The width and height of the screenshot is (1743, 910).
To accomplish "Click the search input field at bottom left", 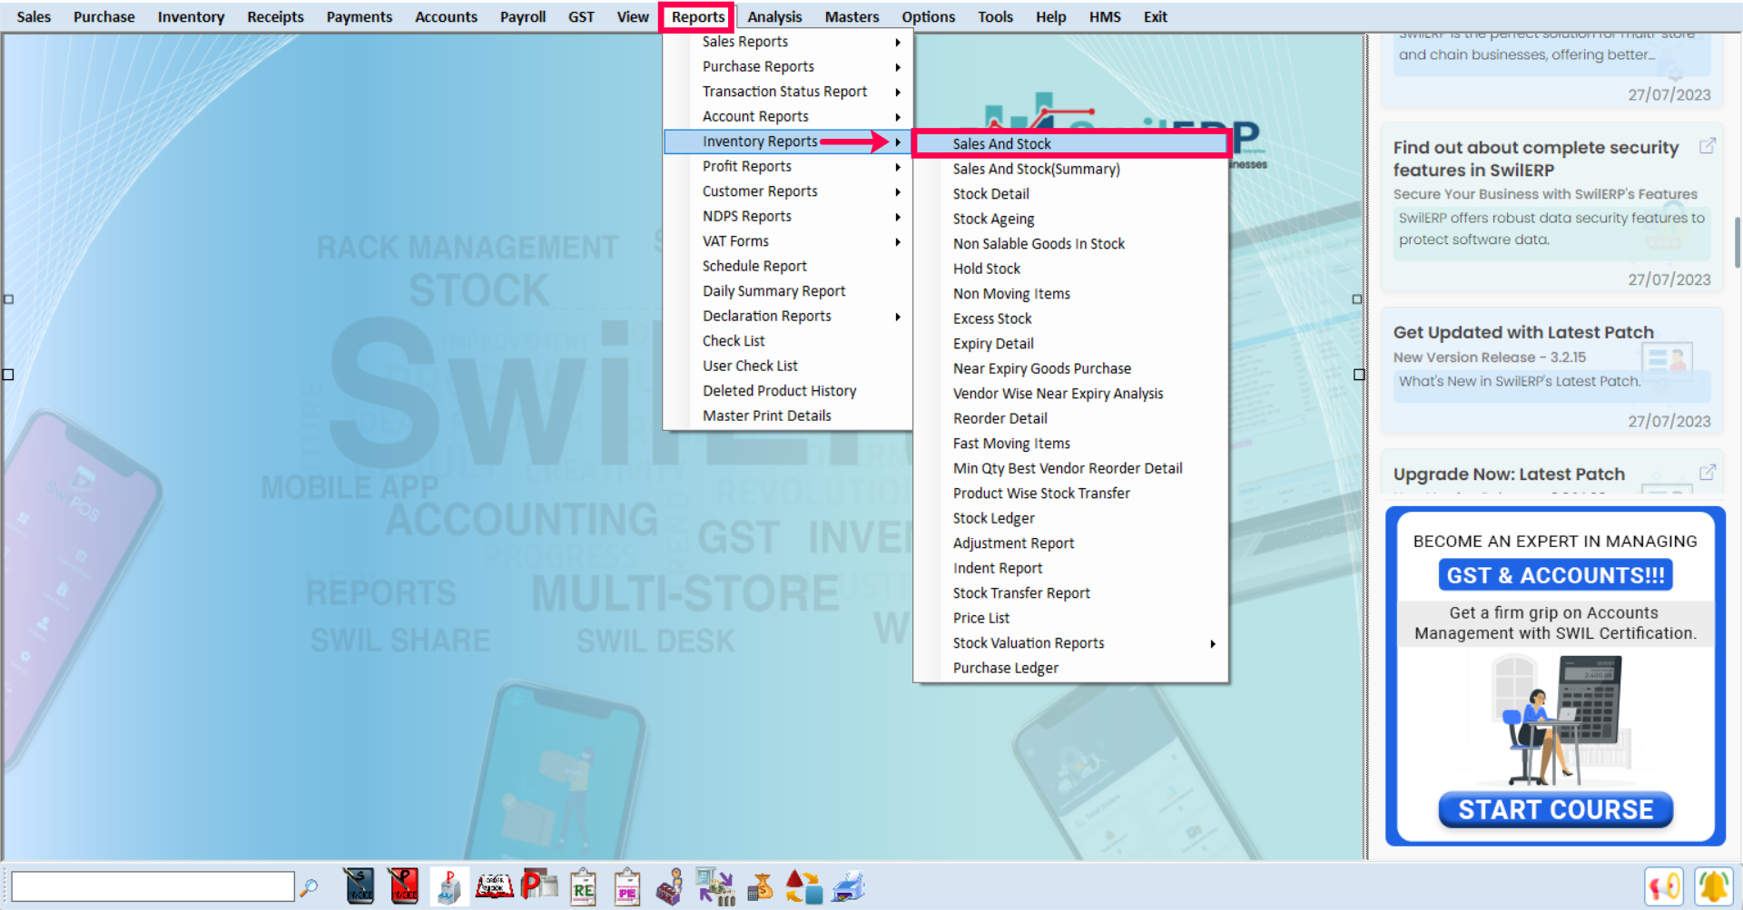I will [153, 886].
